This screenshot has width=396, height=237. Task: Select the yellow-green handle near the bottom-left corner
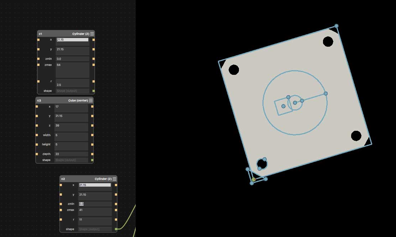pos(254,179)
